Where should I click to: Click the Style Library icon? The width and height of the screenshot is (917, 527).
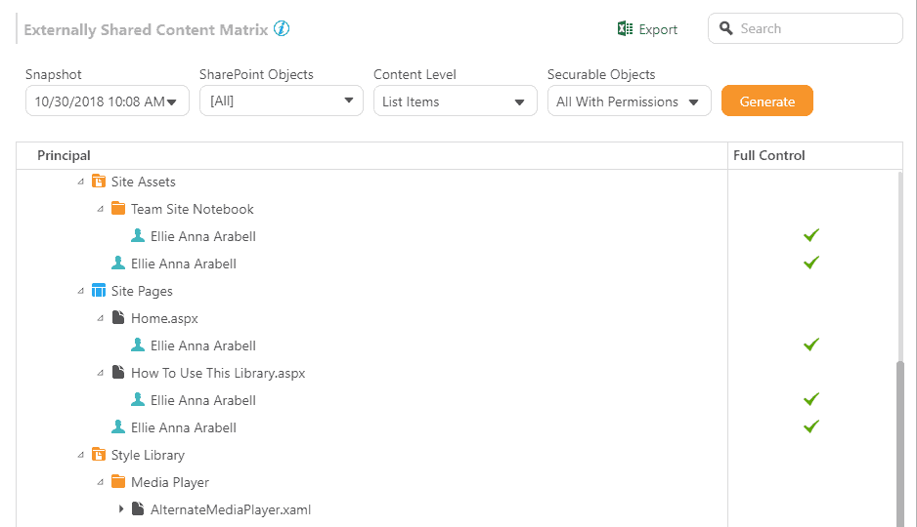point(99,455)
